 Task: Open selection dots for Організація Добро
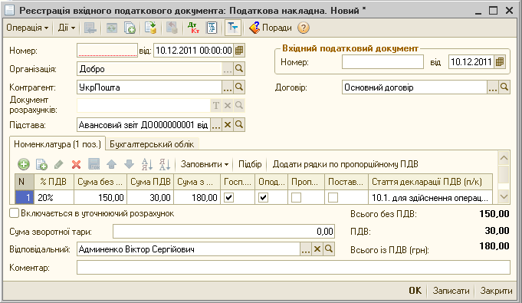[228, 69]
